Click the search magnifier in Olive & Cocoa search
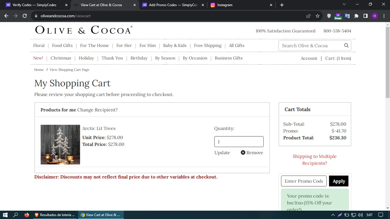390x219 pixels. [346, 45]
